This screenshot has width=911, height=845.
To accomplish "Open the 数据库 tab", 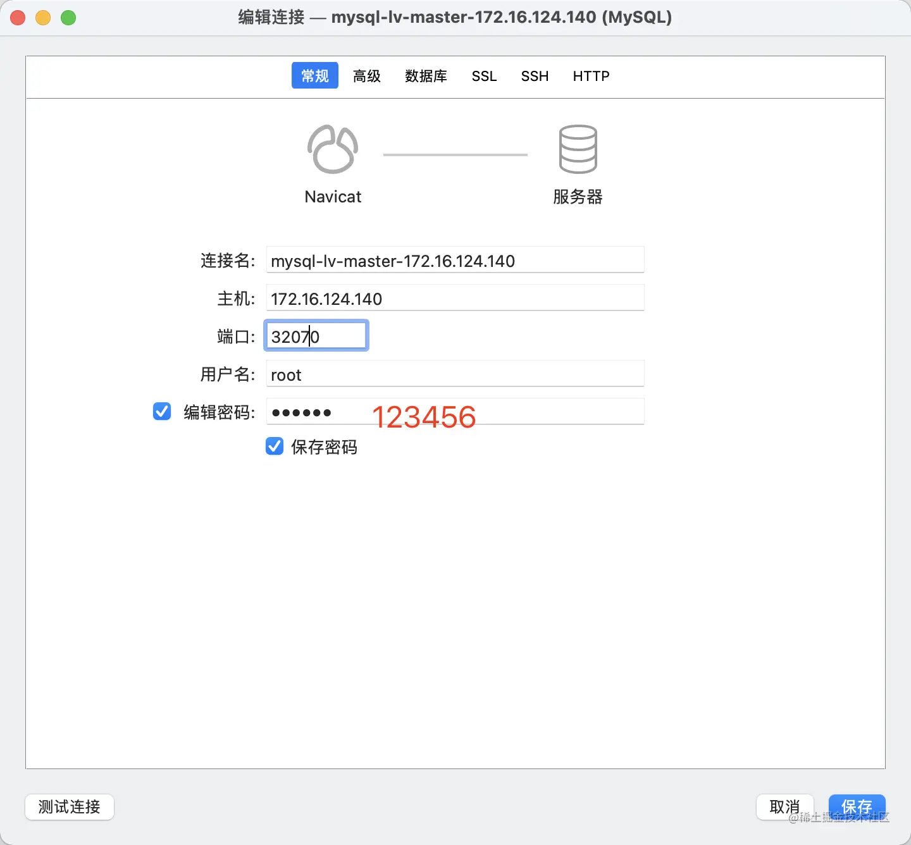I will 426,76.
